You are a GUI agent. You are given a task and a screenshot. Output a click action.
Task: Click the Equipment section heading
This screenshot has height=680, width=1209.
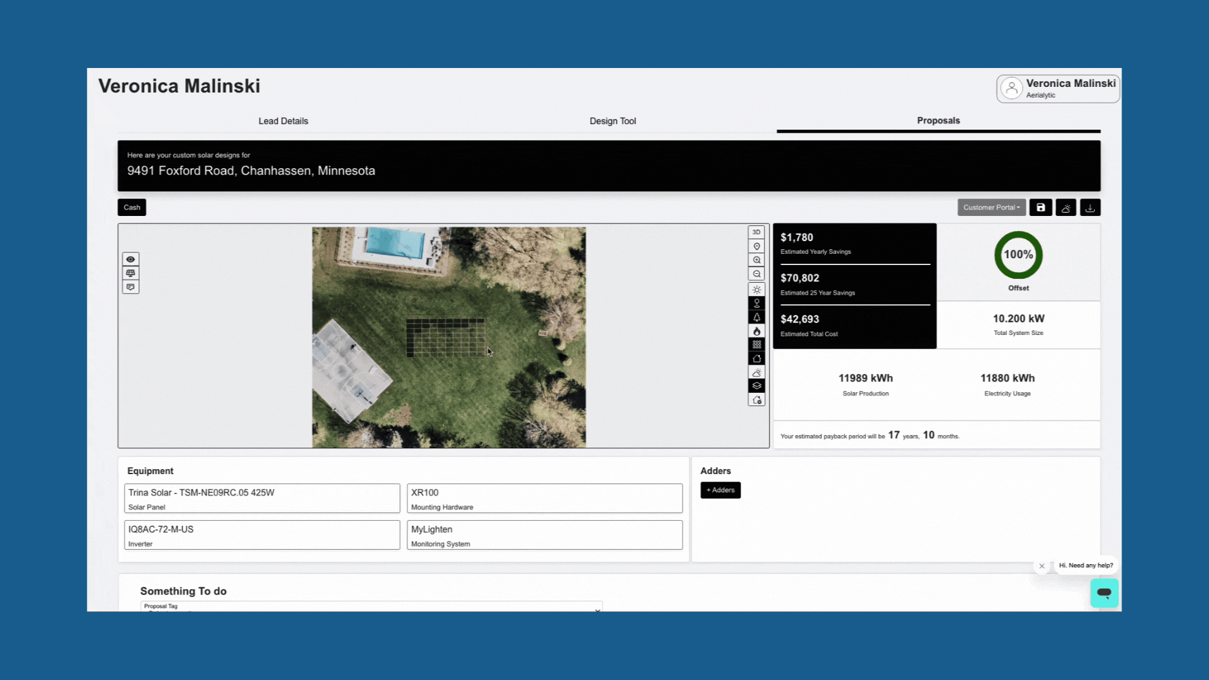point(150,471)
